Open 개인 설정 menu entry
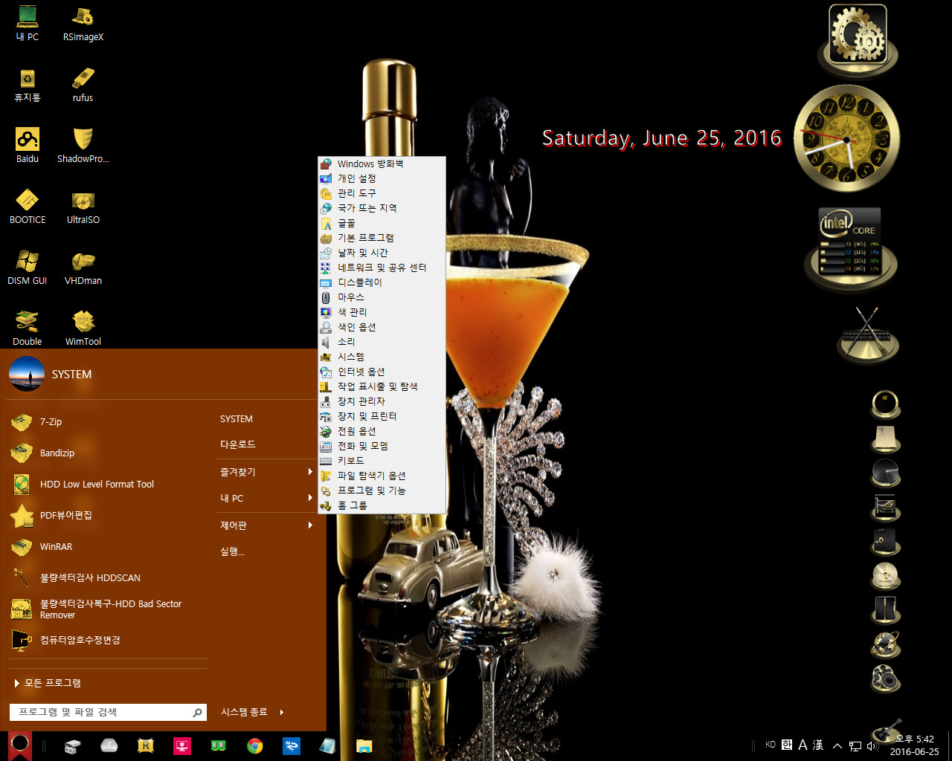 (382, 178)
